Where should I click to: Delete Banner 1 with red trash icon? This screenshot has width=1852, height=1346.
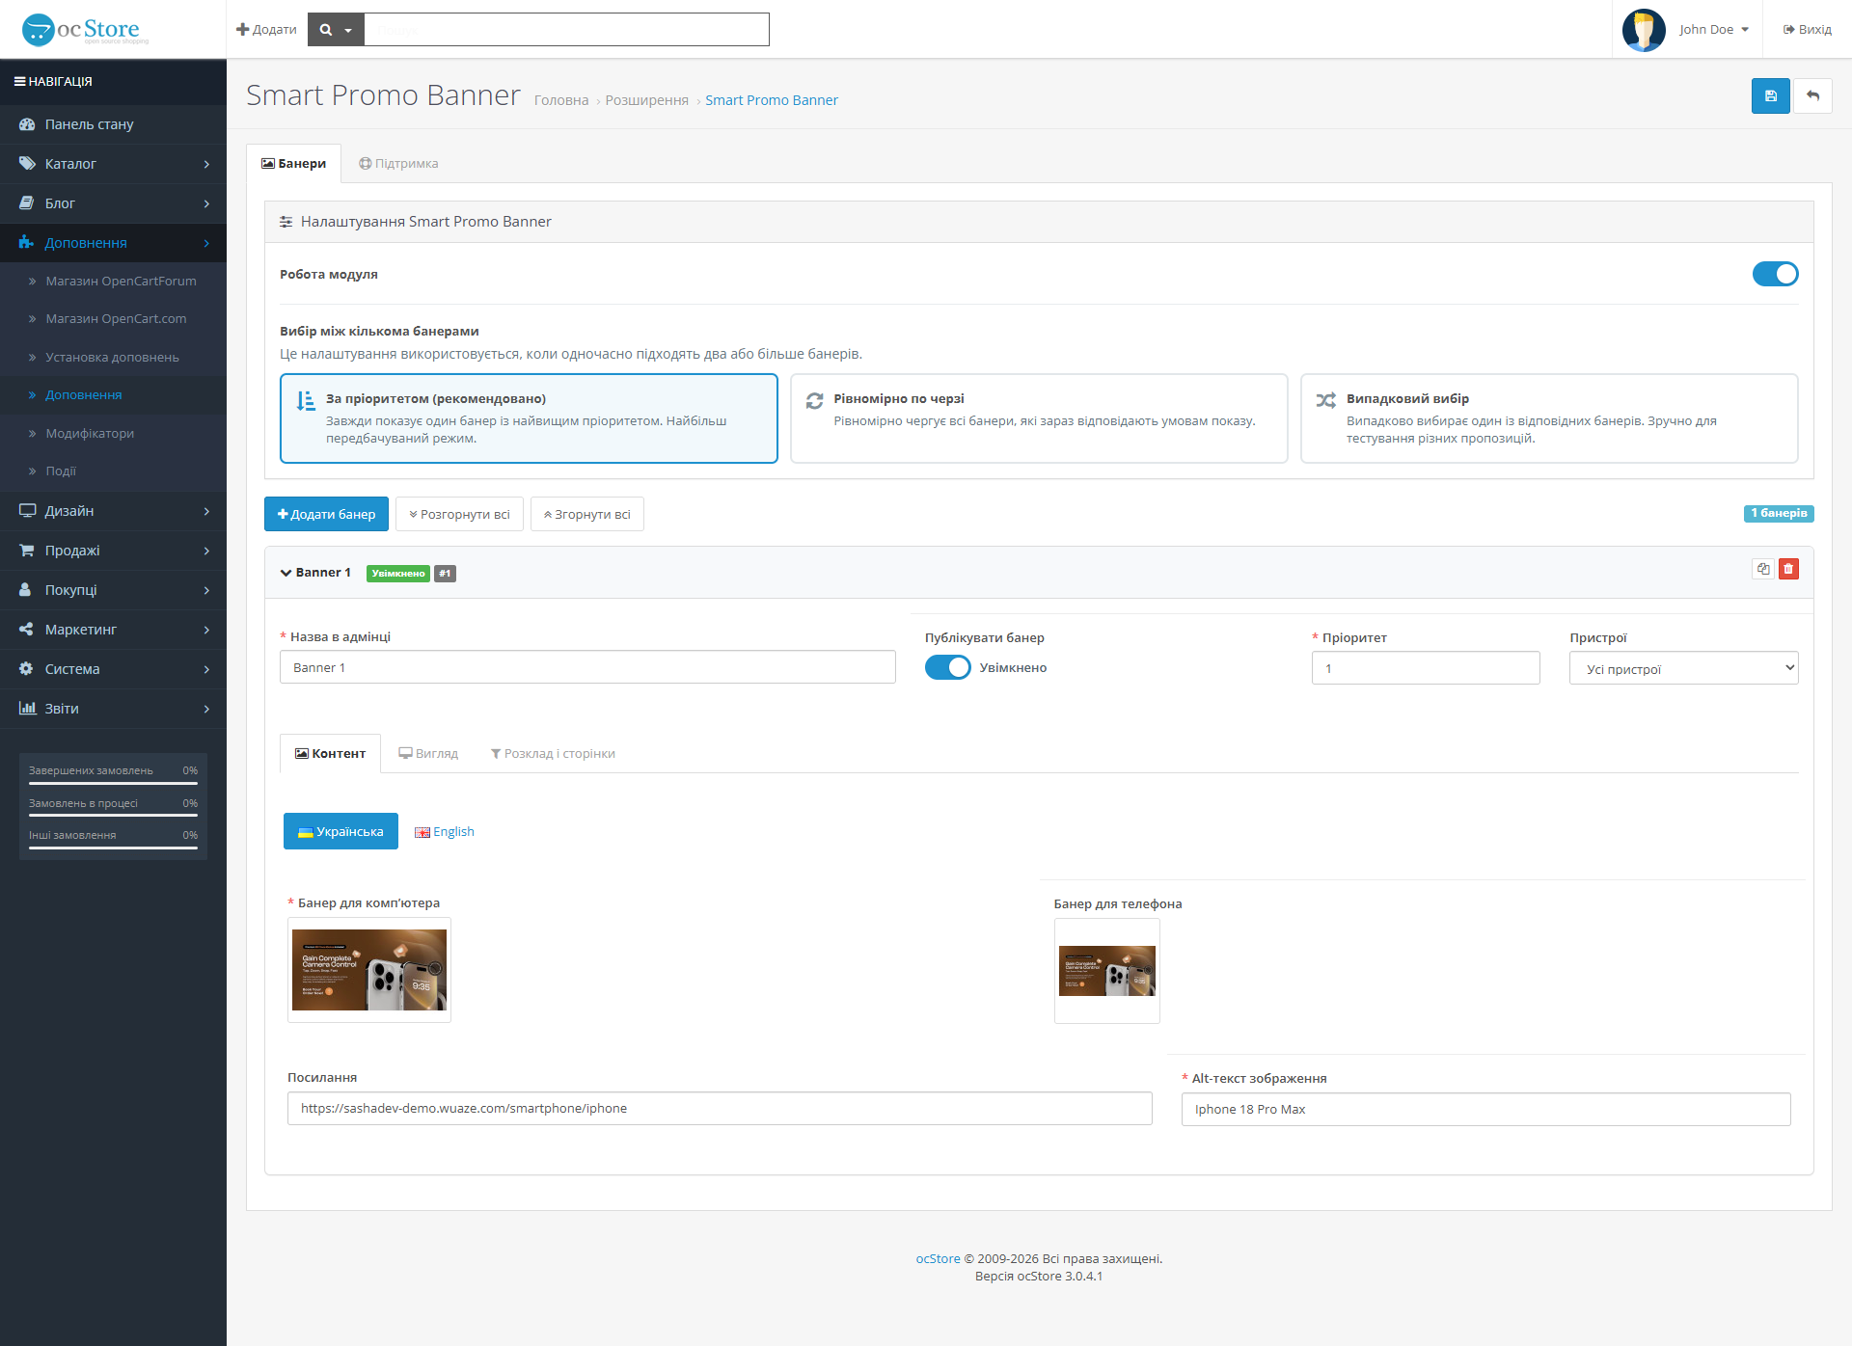[x=1788, y=569]
